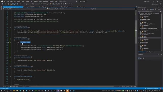This screenshot has width=163, height=92.
Task: Click the Undo toolbar icon
Action: coord(17,4)
